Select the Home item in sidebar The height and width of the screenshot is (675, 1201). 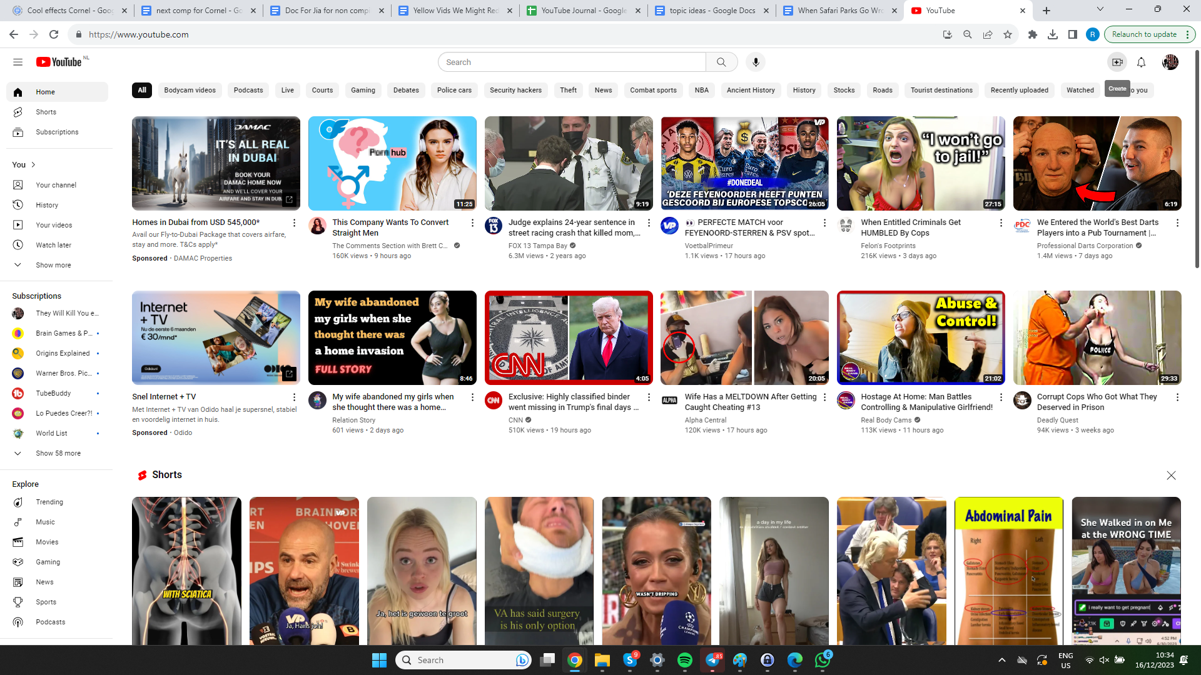point(57,92)
